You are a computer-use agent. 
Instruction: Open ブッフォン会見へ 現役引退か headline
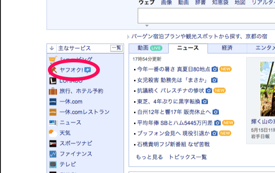(173, 133)
